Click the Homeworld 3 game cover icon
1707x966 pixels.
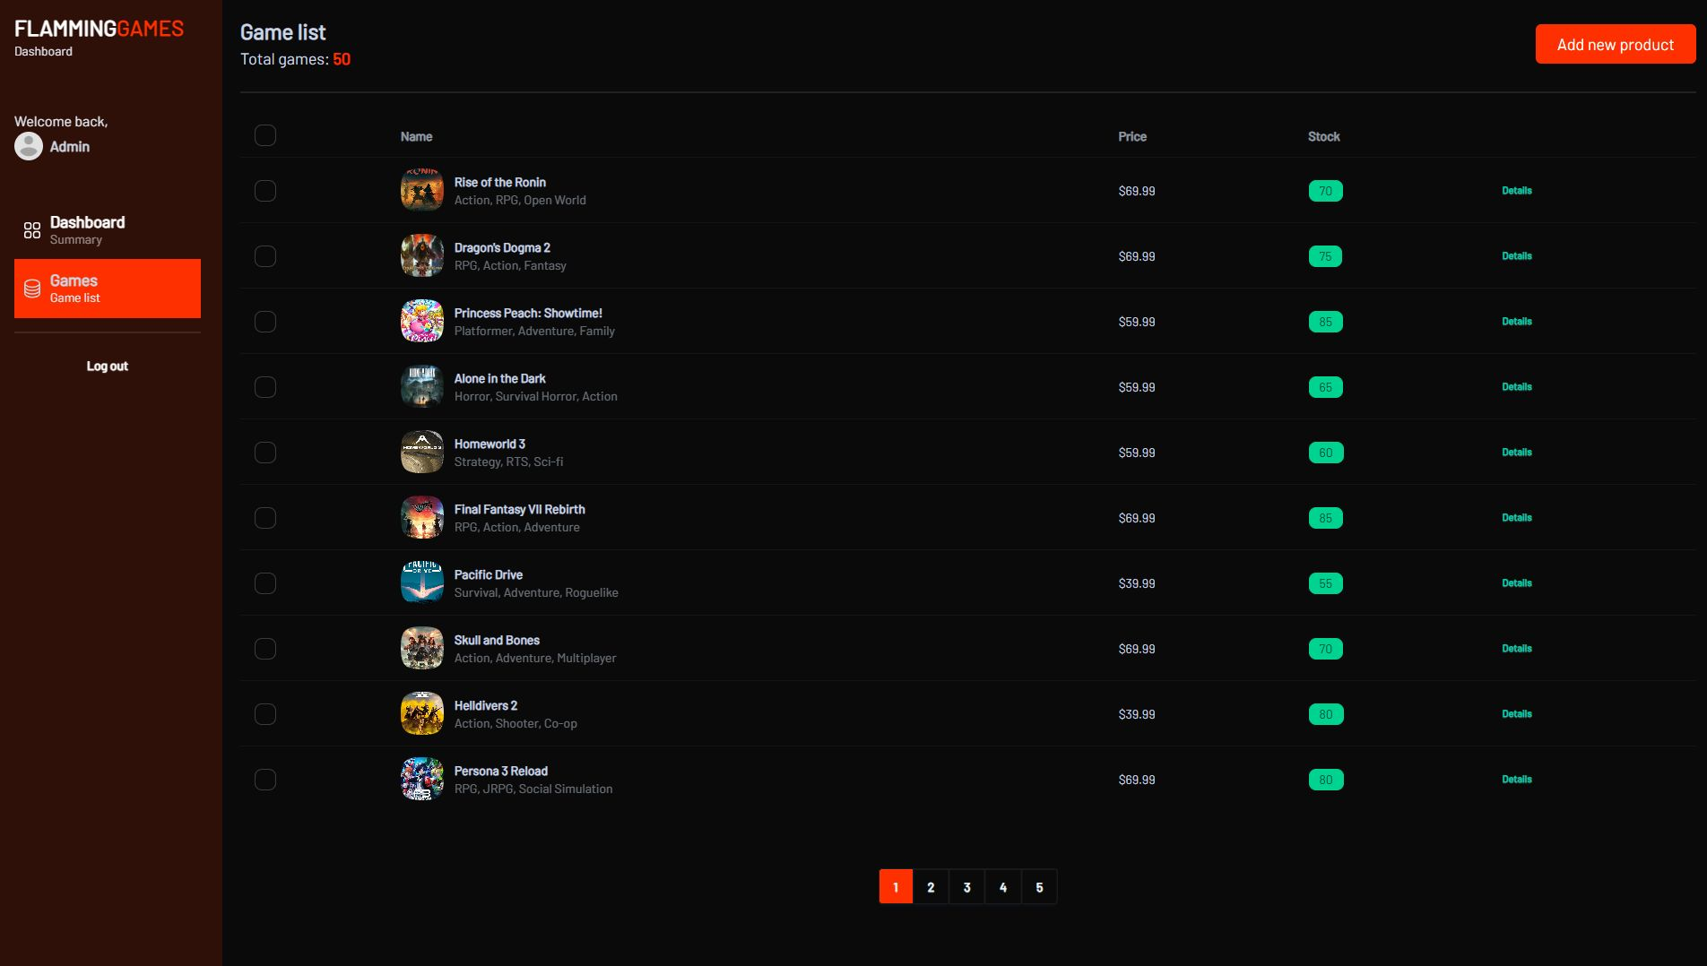point(421,452)
